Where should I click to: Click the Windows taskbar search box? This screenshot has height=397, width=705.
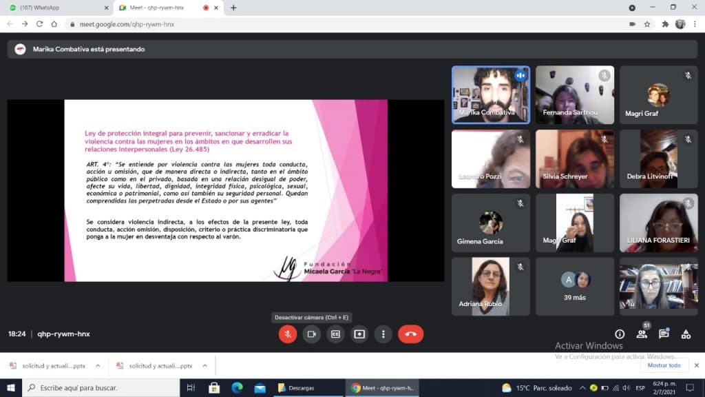[101, 387]
